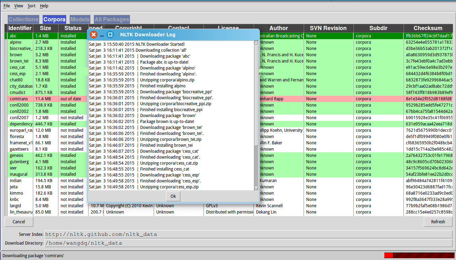The width and height of the screenshot is (456, 260).
Task: Select the 'cess_cat' identifier
Action: (x=17, y=67)
